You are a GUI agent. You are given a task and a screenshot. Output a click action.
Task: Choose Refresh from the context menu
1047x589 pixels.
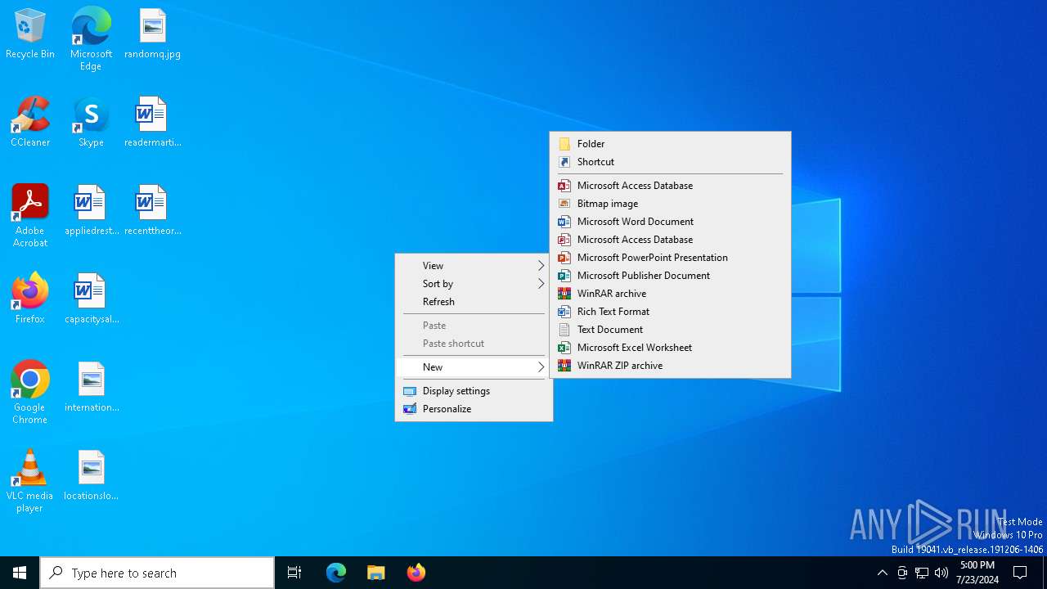[474, 302]
